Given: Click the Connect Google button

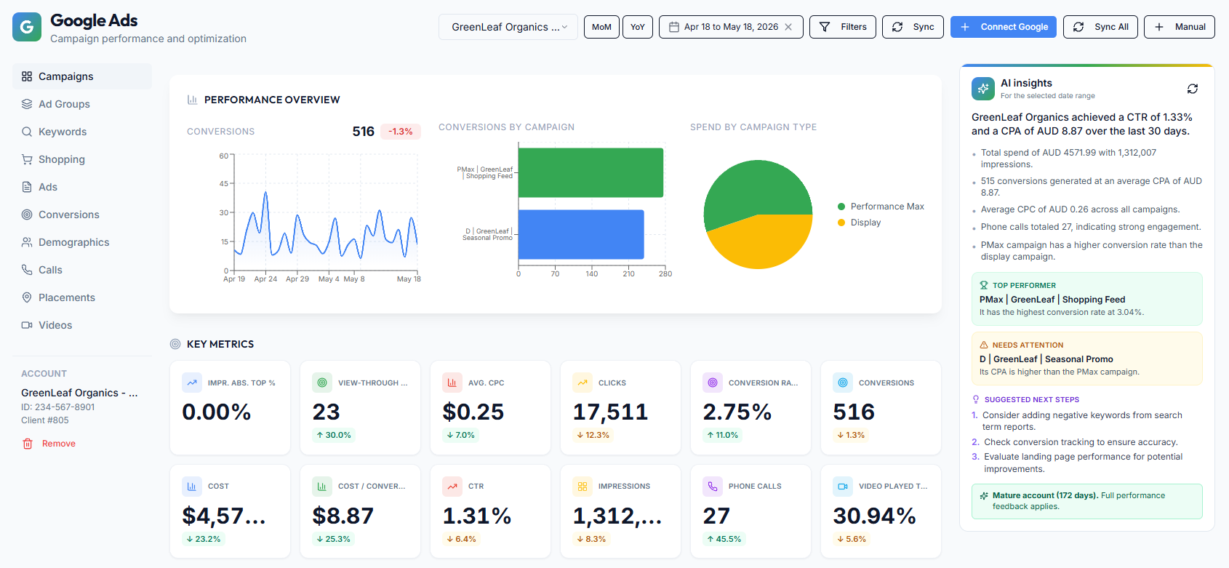Looking at the screenshot, I should pos(1004,27).
